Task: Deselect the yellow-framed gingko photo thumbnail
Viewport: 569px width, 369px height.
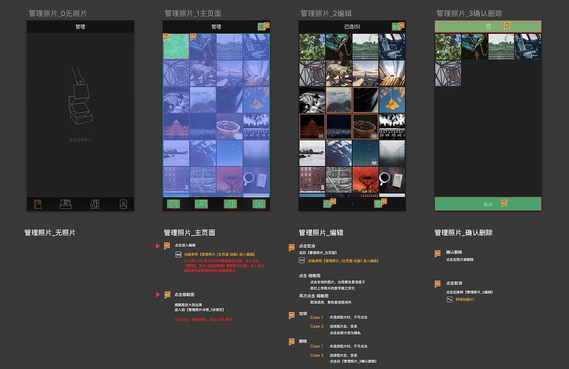Action: 392,100
